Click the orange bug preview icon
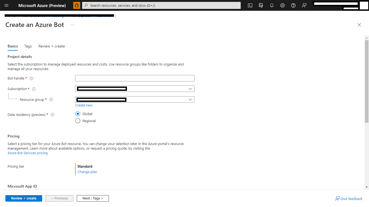 pyautogui.click(x=77, y=5)
